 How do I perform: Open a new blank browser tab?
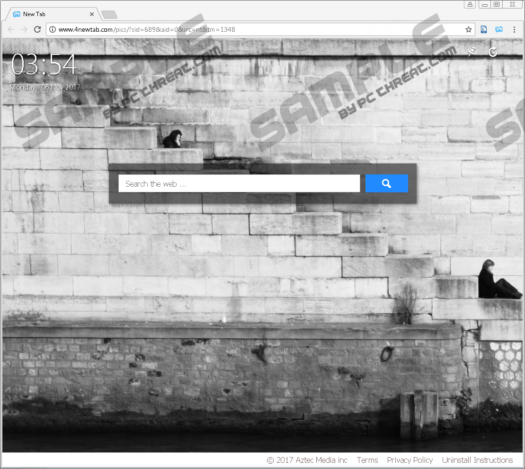(109, 15)
